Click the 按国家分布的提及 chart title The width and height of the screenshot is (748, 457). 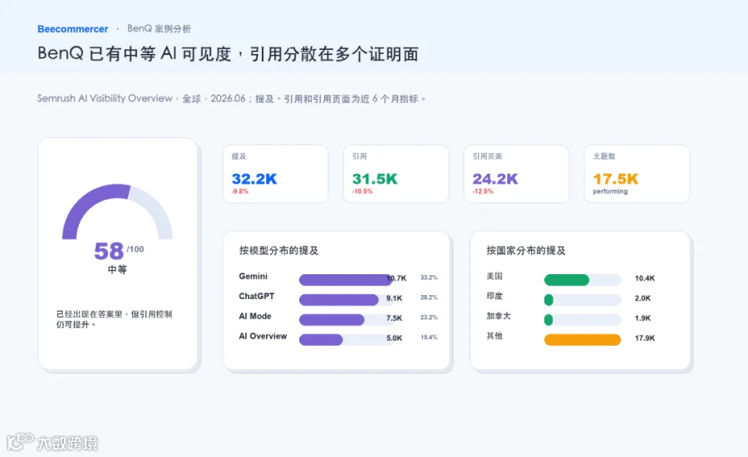(526, 250)
